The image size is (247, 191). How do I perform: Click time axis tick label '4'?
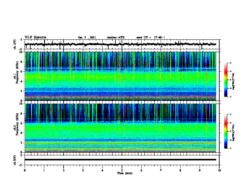coord(103,170)
